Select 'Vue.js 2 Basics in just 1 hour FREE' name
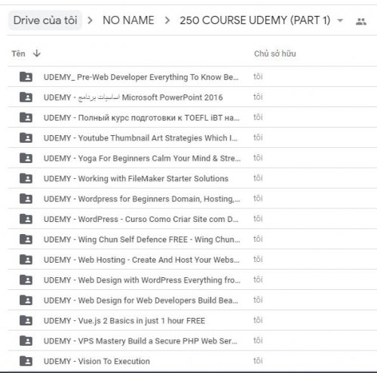This screenshot has width=377, height=373. 124,321
